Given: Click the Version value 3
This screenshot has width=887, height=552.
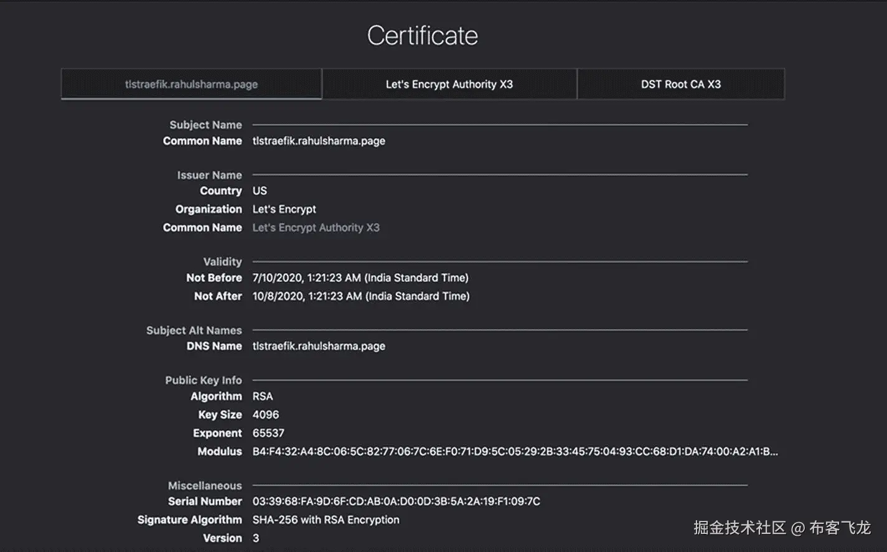Looking at the screenshot, I should tap(256, 538).
